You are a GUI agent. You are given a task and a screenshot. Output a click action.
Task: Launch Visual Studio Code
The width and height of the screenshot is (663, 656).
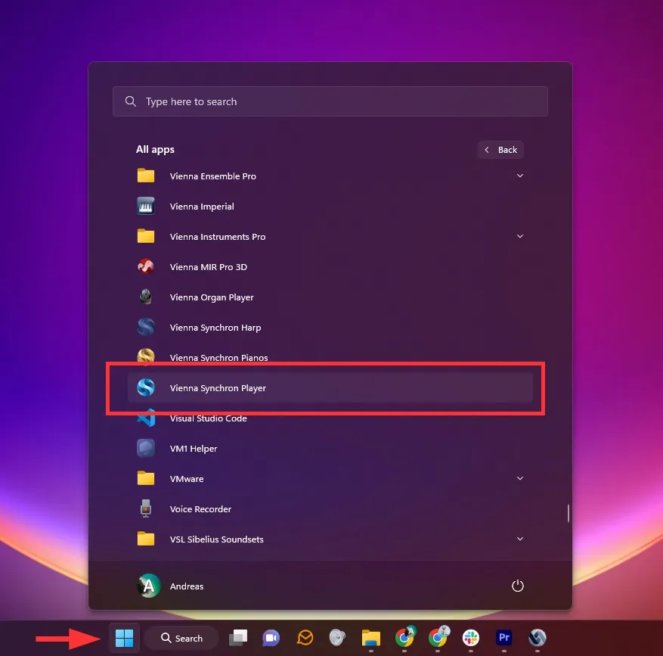tap(208, 418)
